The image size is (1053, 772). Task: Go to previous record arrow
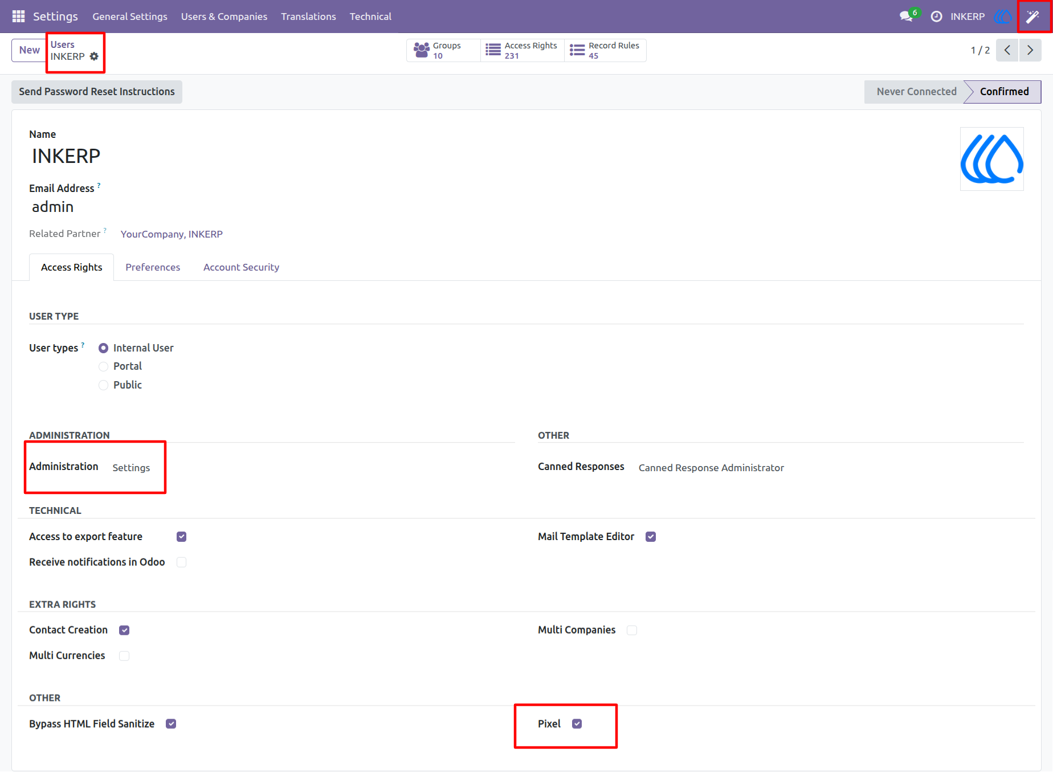[1007, 50]
